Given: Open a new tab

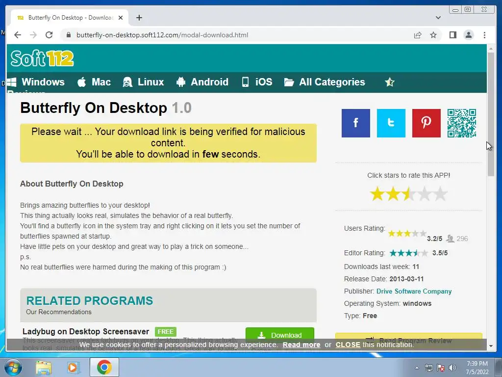Looking at the screenshot, I should [139, 18].
